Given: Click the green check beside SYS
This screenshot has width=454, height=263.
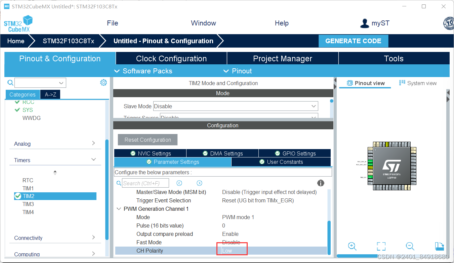Looking at the screenshot, I should pyautogui.click(x=17, y=110).
